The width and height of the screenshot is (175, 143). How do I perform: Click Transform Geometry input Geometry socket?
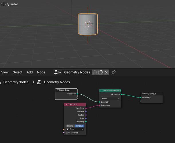(99, 102)
